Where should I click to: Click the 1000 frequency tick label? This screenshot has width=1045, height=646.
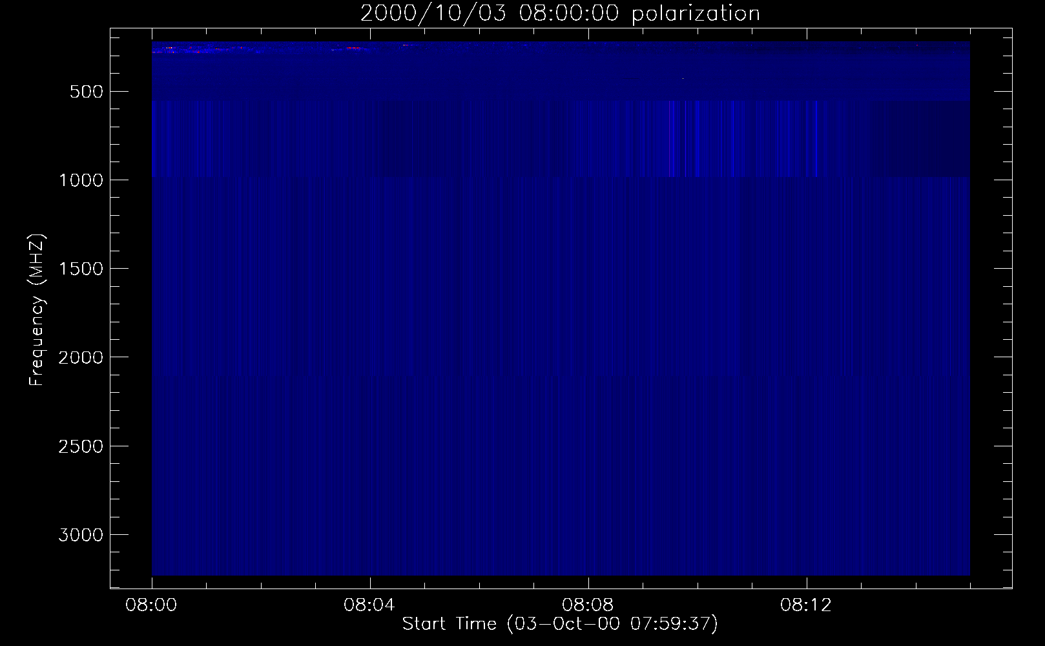81,180
